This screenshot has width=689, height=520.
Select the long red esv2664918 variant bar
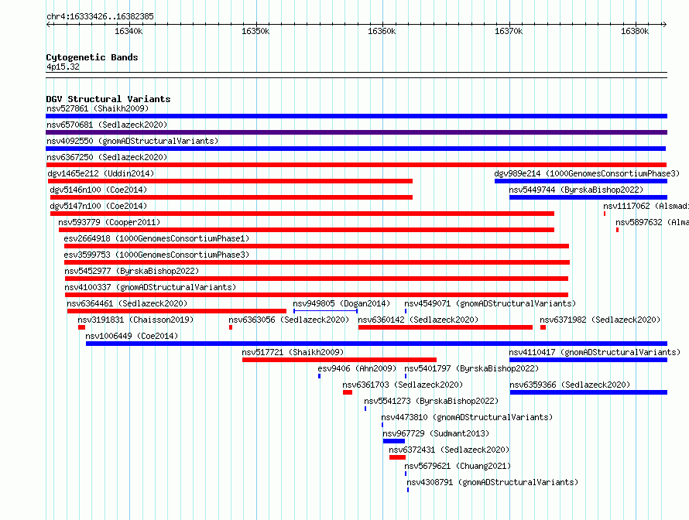[317, 246]
